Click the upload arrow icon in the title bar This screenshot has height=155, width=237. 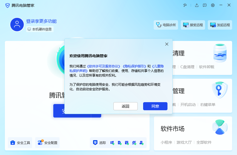click(x=197, y=5)
